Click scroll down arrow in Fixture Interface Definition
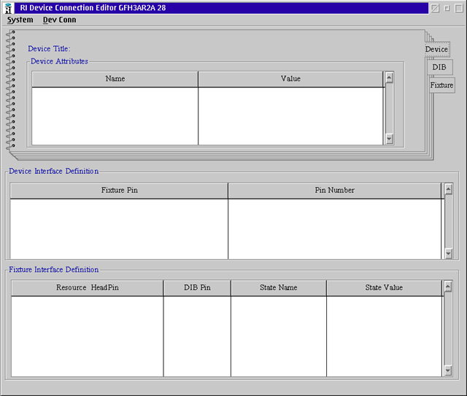 (x=448, y=370)
